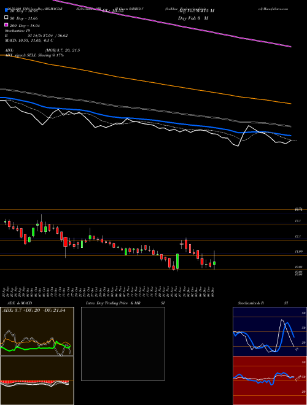307x405 pixels.
Task: Open the MunafaSutra.com link in header
Action: 273,9
